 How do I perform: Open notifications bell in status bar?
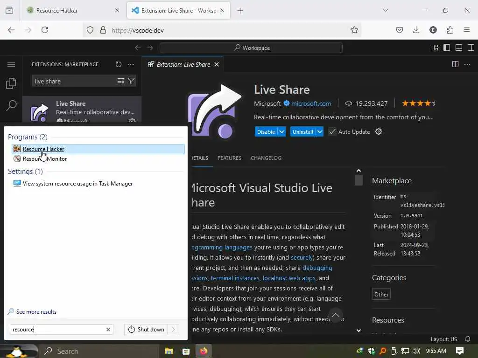point(468,339)
